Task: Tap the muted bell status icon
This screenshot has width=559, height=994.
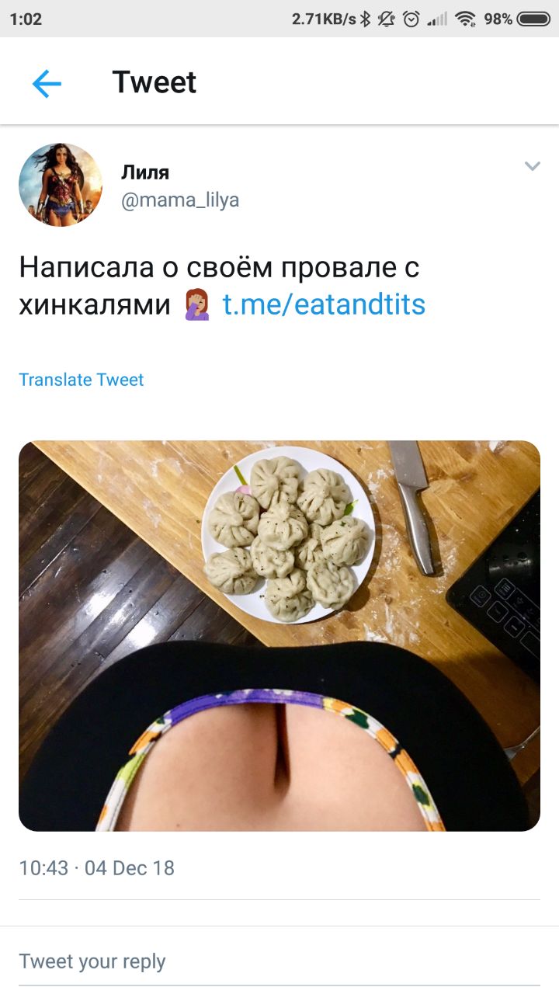Action: [x=386, y=19]
